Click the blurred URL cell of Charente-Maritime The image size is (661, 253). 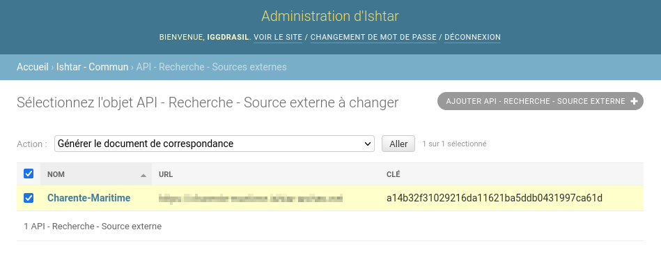[251, 198]
